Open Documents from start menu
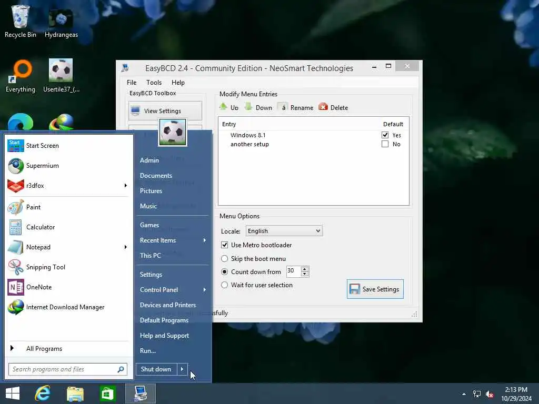This screenshot has height=404, width=539. click(x=156, y=176)
